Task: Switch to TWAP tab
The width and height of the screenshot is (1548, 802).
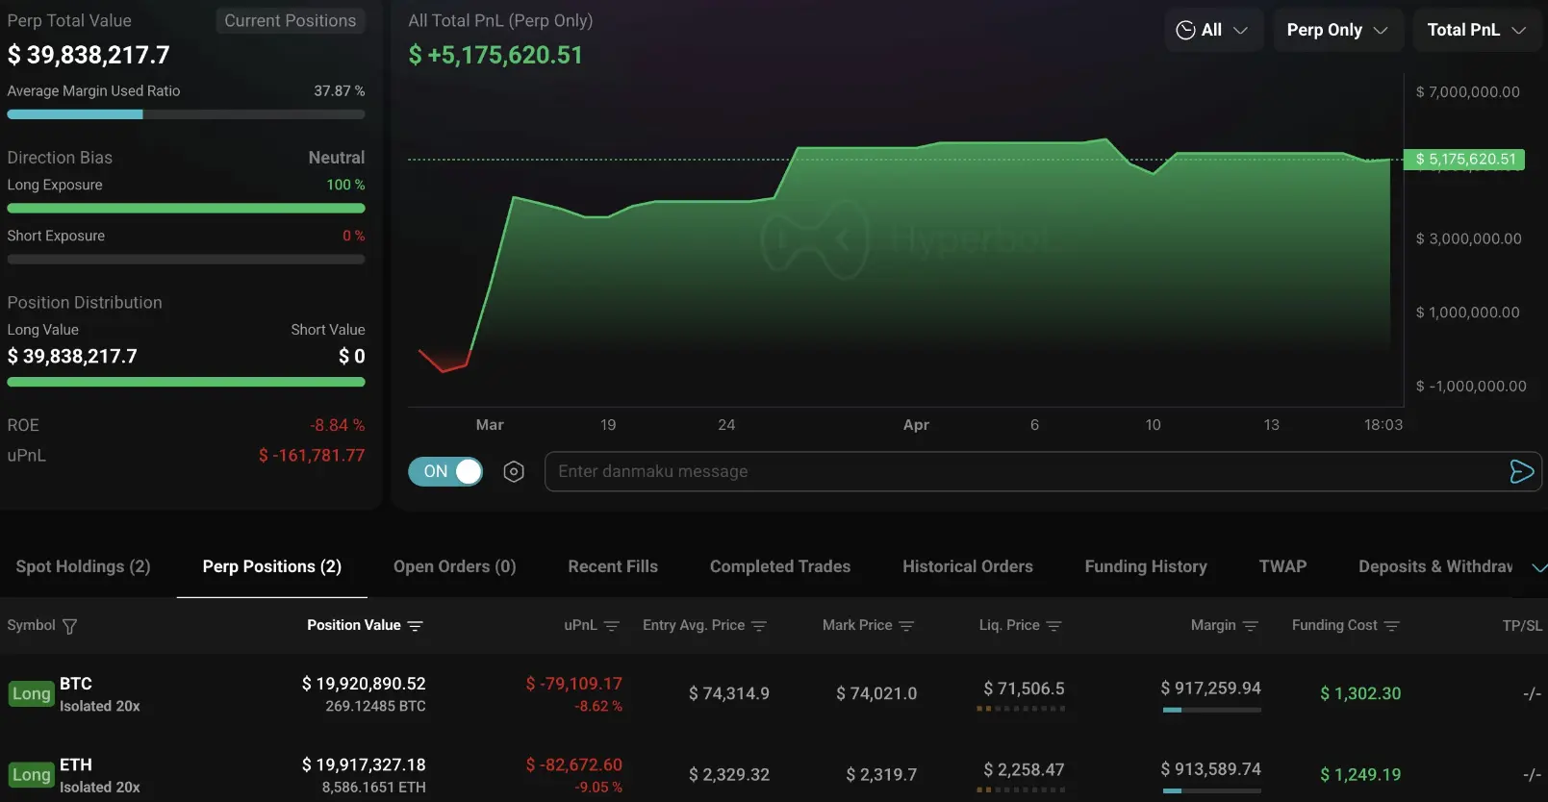Action: [1282, 566]
